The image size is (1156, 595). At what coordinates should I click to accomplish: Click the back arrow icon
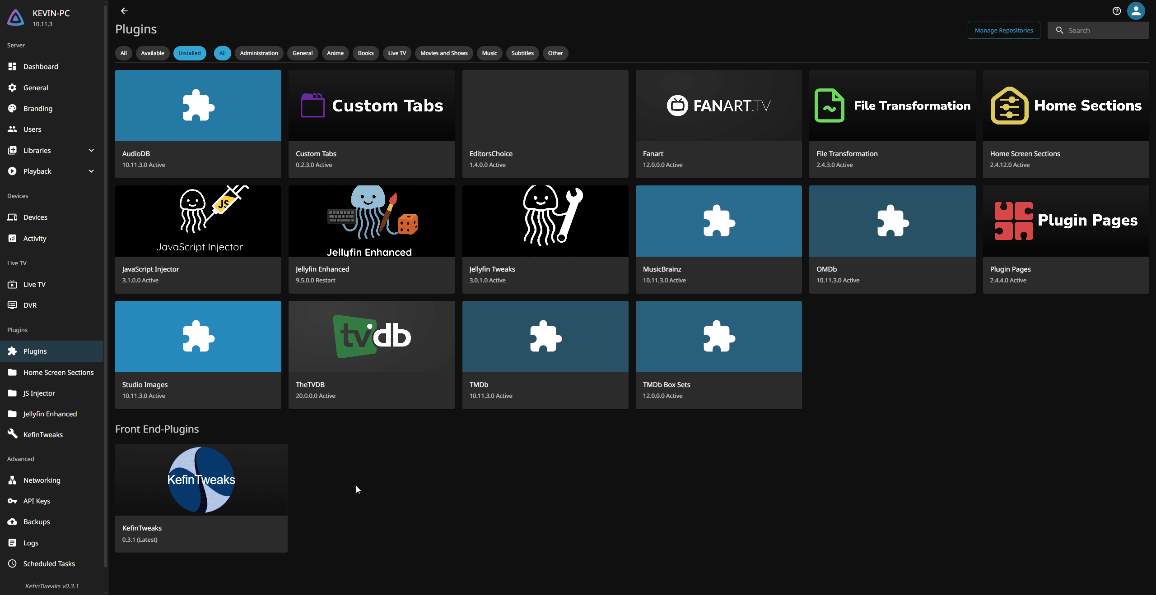click(x=124, y=11)
